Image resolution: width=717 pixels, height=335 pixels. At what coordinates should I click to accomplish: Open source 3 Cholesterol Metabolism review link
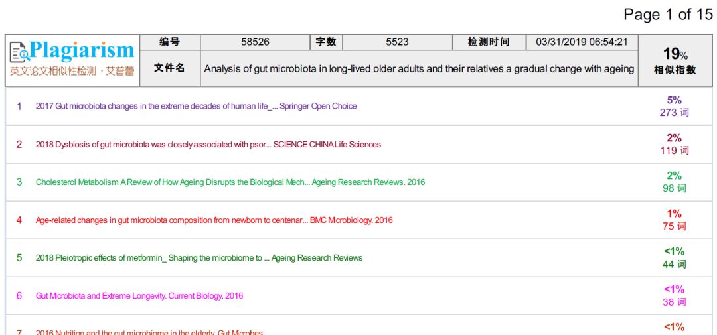point(230,182)
